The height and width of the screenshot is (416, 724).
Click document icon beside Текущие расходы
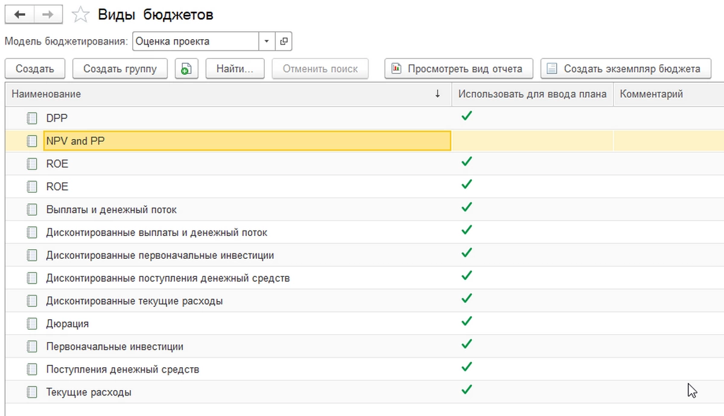point(32,393)
